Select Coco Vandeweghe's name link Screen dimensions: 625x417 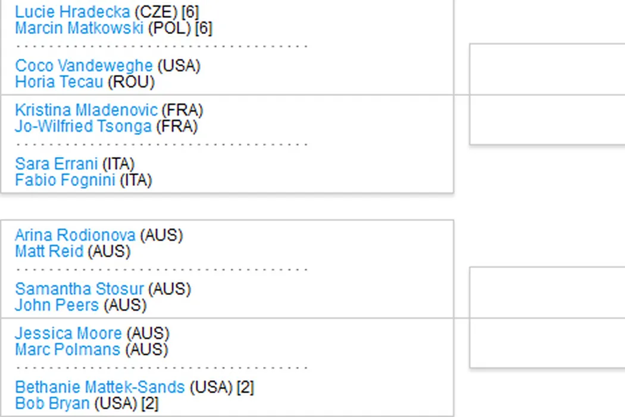(83, 66)
